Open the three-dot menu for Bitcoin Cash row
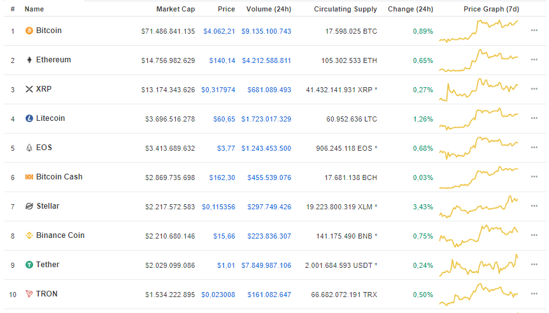The image size is (549, 313). (534, 177)
